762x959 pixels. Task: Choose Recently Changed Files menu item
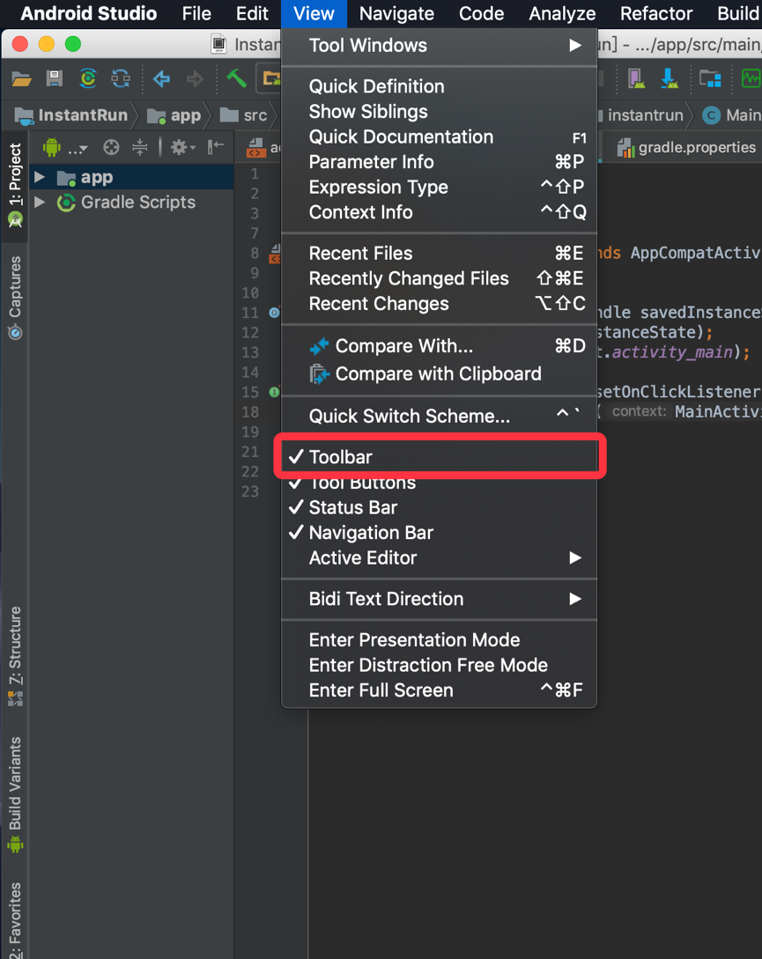point(439,278)
